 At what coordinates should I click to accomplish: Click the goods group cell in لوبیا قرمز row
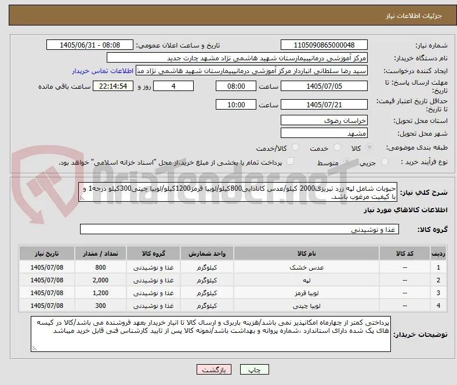click(153, 293)
